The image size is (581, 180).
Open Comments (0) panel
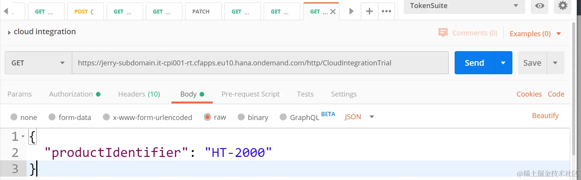475,33
